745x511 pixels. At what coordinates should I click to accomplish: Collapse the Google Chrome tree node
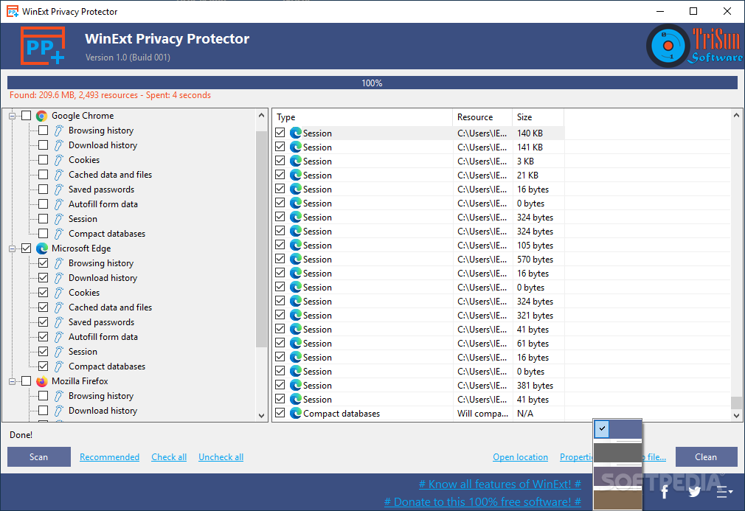pyautogui.click(x=13, y=116)
